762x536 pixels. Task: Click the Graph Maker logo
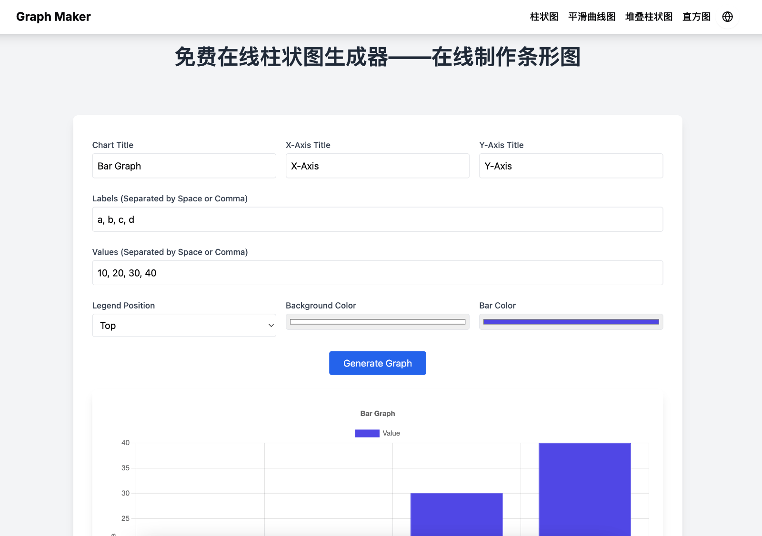click(53, 17)
